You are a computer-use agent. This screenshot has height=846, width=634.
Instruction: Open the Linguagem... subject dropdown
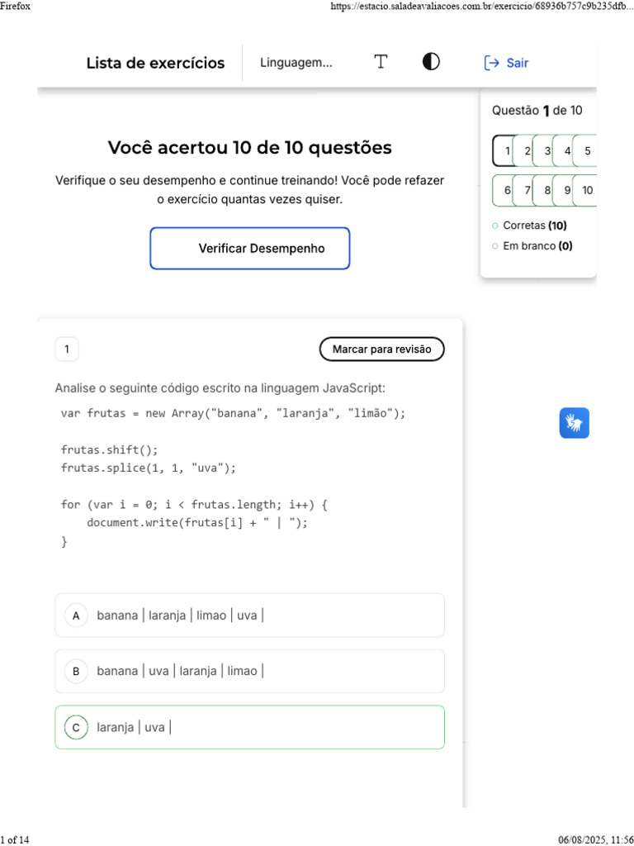296,63
